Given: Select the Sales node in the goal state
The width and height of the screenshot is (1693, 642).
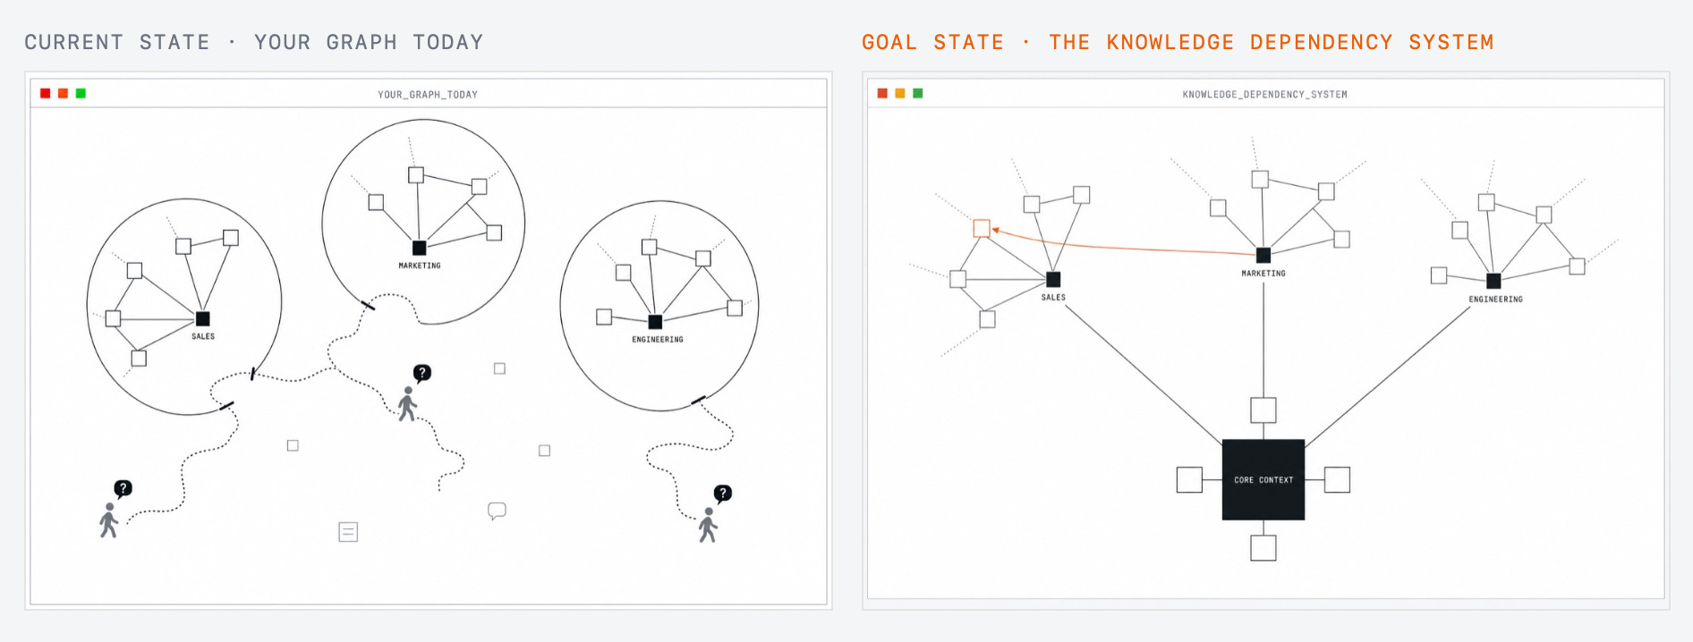Looking at the screenshot, I should tap(1053, 280).
